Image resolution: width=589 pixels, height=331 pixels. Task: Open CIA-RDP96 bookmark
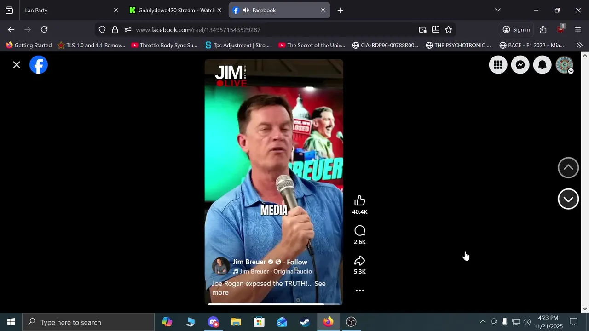tap(385, 45)
